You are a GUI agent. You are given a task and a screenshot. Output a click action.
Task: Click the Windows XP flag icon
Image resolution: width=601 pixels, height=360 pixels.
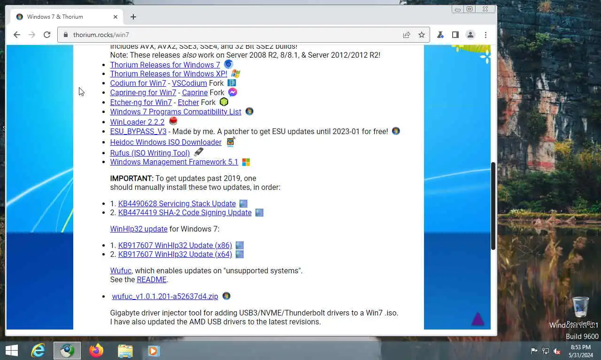236,74
